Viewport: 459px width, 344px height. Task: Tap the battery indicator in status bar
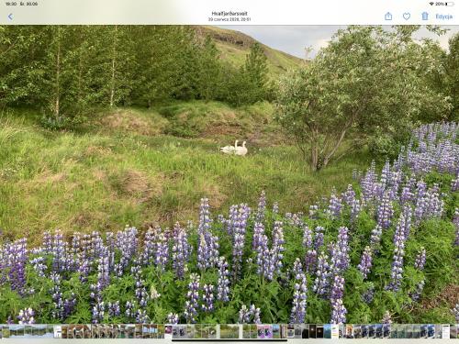click(x=450, y=4)
